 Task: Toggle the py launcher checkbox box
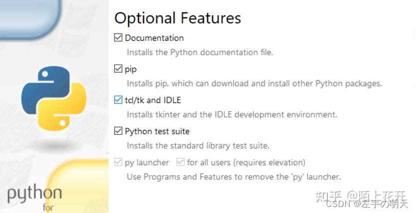118,162
